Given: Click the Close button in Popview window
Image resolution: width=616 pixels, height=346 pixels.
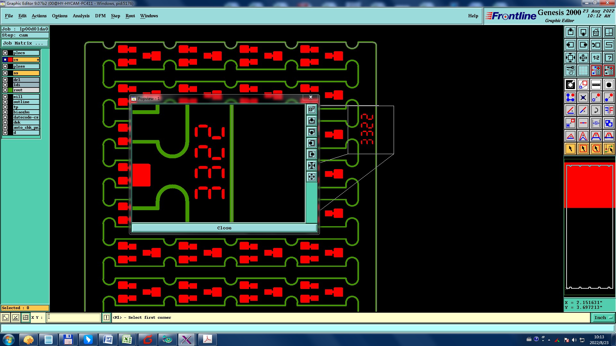Looking at the screenshot, I should coord(224,228).
